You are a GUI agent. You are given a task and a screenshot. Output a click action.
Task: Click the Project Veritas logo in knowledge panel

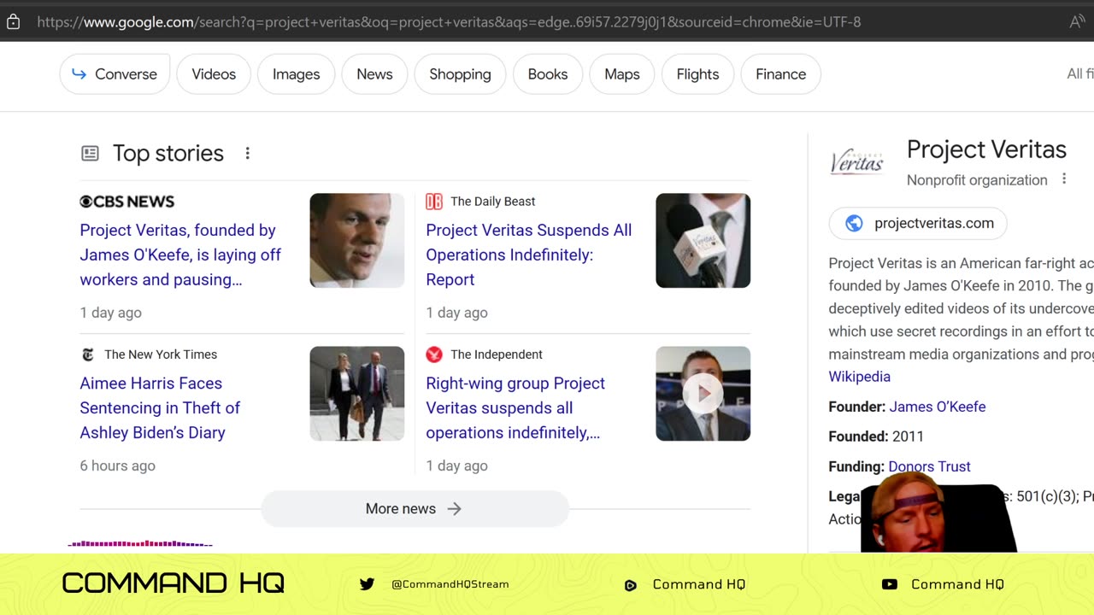point(856,161)
